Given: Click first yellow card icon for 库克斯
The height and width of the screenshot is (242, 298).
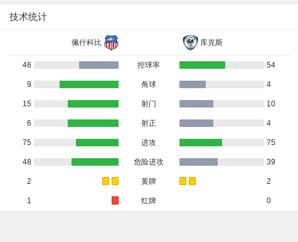Looking at the screenshot, I should click(183, 181).
